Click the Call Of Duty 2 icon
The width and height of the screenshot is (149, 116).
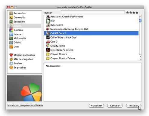coord(48,33)
